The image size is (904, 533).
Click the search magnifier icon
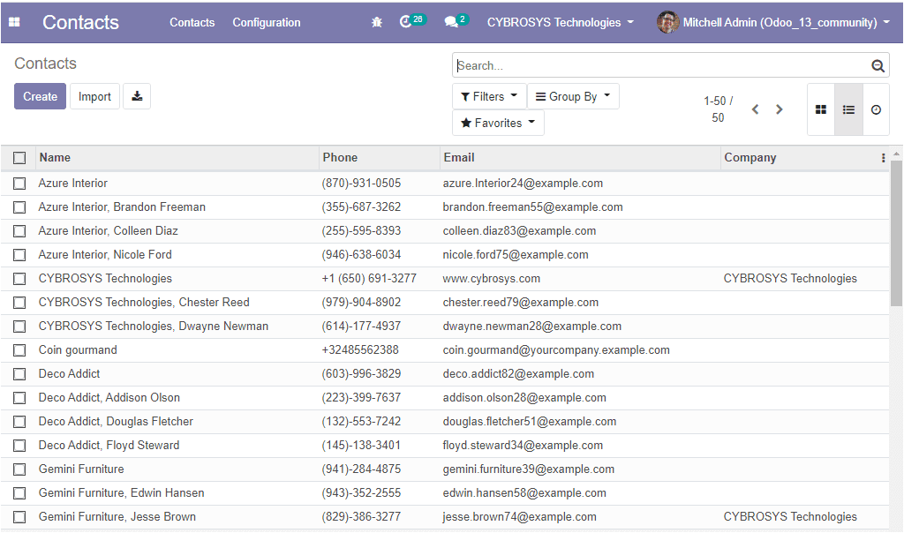(x=878, y=66)
